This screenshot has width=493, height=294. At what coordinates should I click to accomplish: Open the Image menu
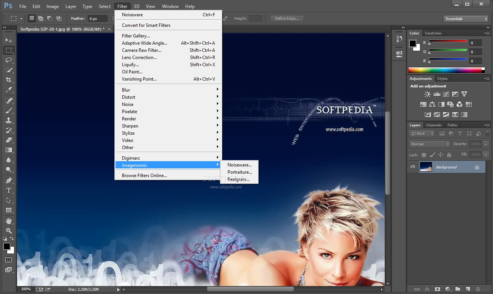click(53, 6)
